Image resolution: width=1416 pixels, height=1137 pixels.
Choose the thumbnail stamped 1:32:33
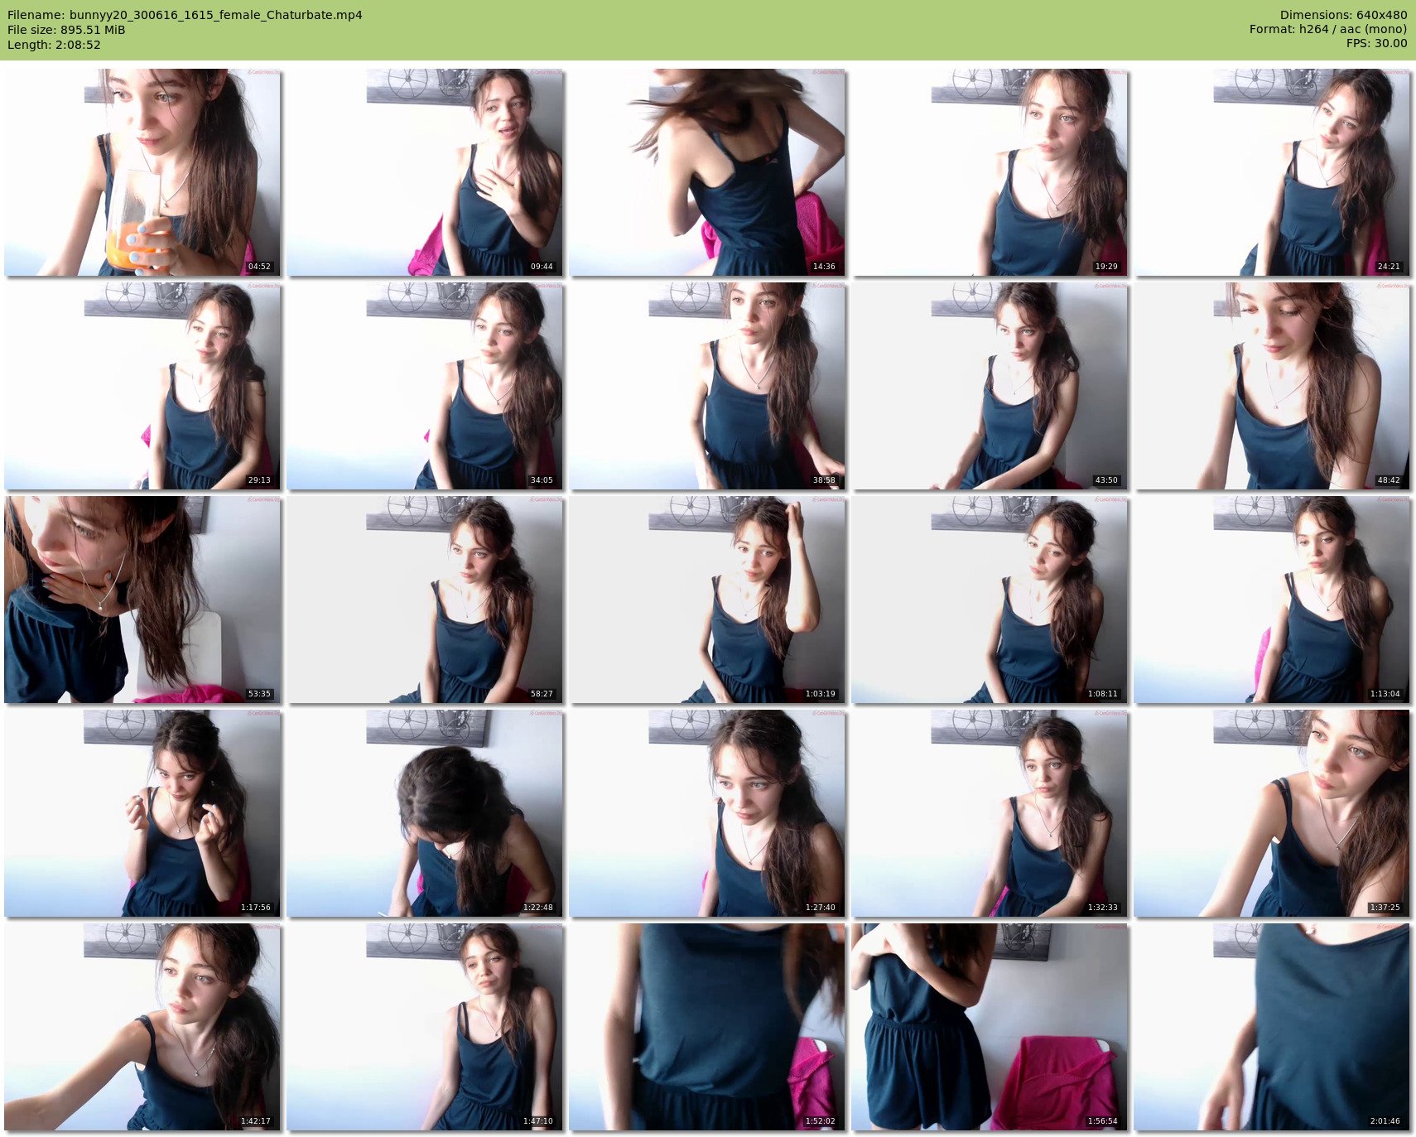point(990,813)
